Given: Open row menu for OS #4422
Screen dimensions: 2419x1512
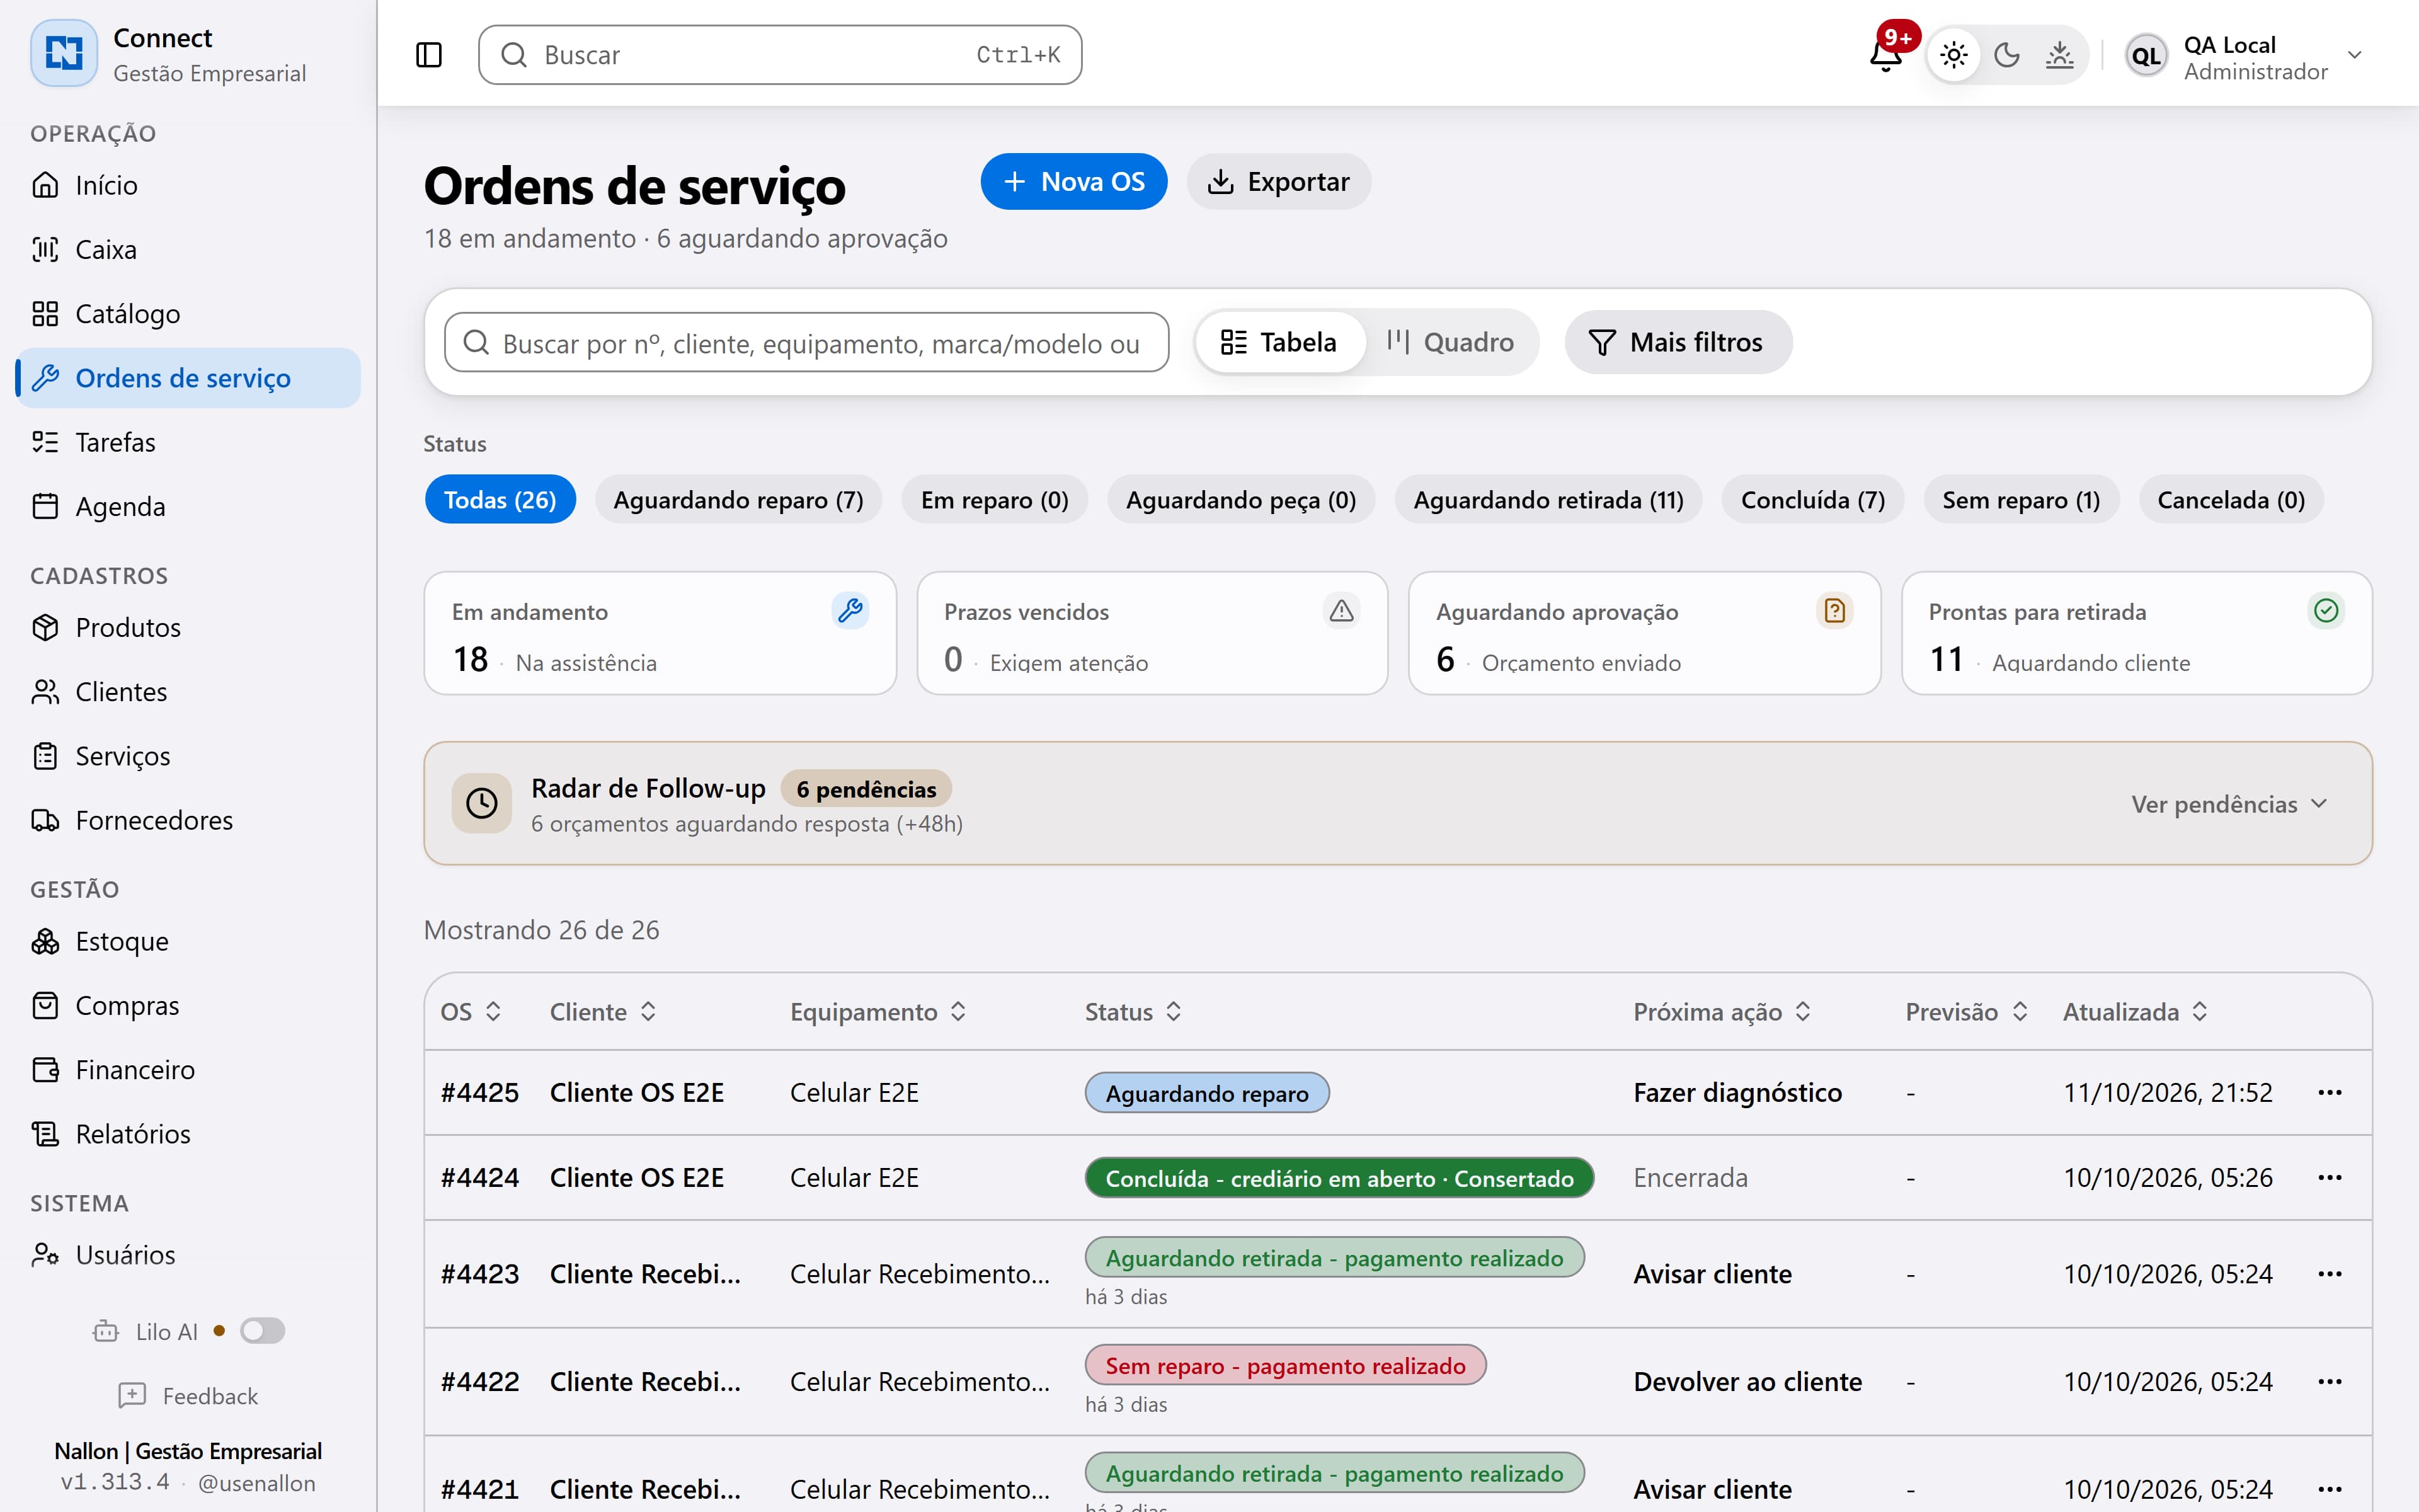Looking at the screenshot, I should tap(2330, 1381).
